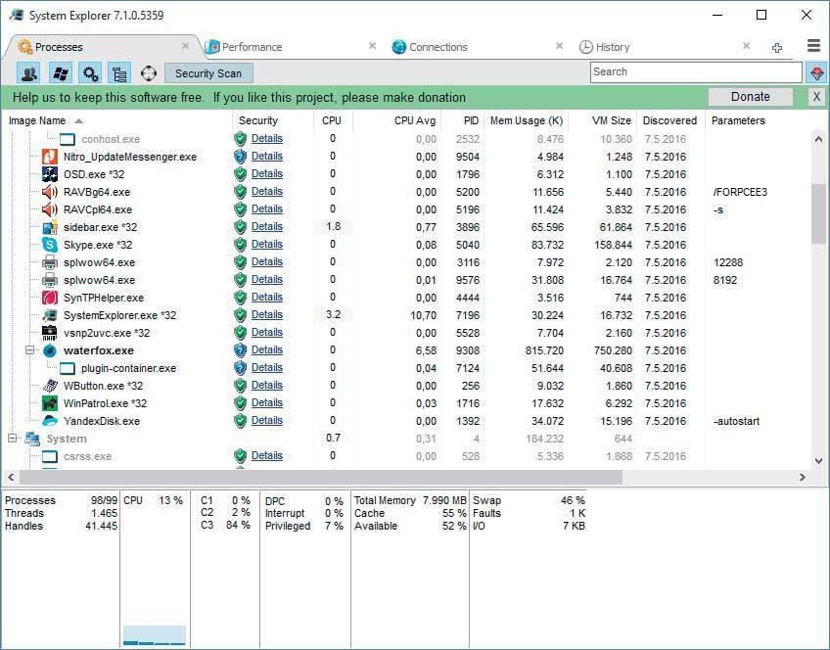Viewport: 830px width, 650px height.
Task: Click the -autostart parameter value
Action: coord(736,421)
